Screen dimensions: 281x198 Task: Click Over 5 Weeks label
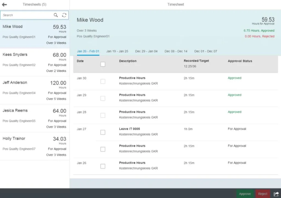pyautogui.click(x=56, y=99)
